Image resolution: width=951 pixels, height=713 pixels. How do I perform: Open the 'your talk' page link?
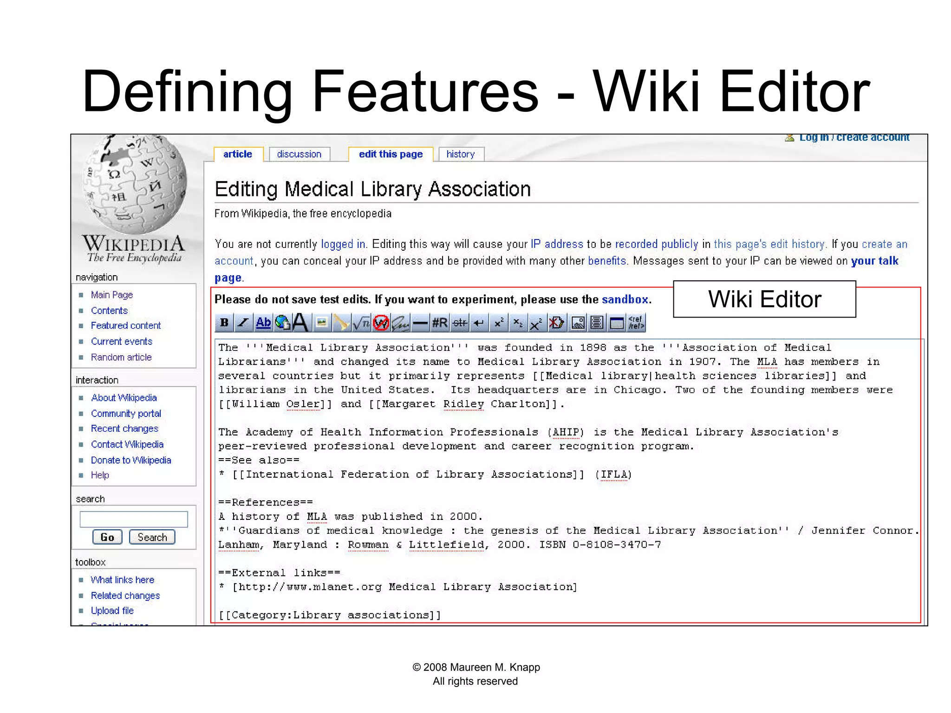pyautogui.click(x=875, y=261)
